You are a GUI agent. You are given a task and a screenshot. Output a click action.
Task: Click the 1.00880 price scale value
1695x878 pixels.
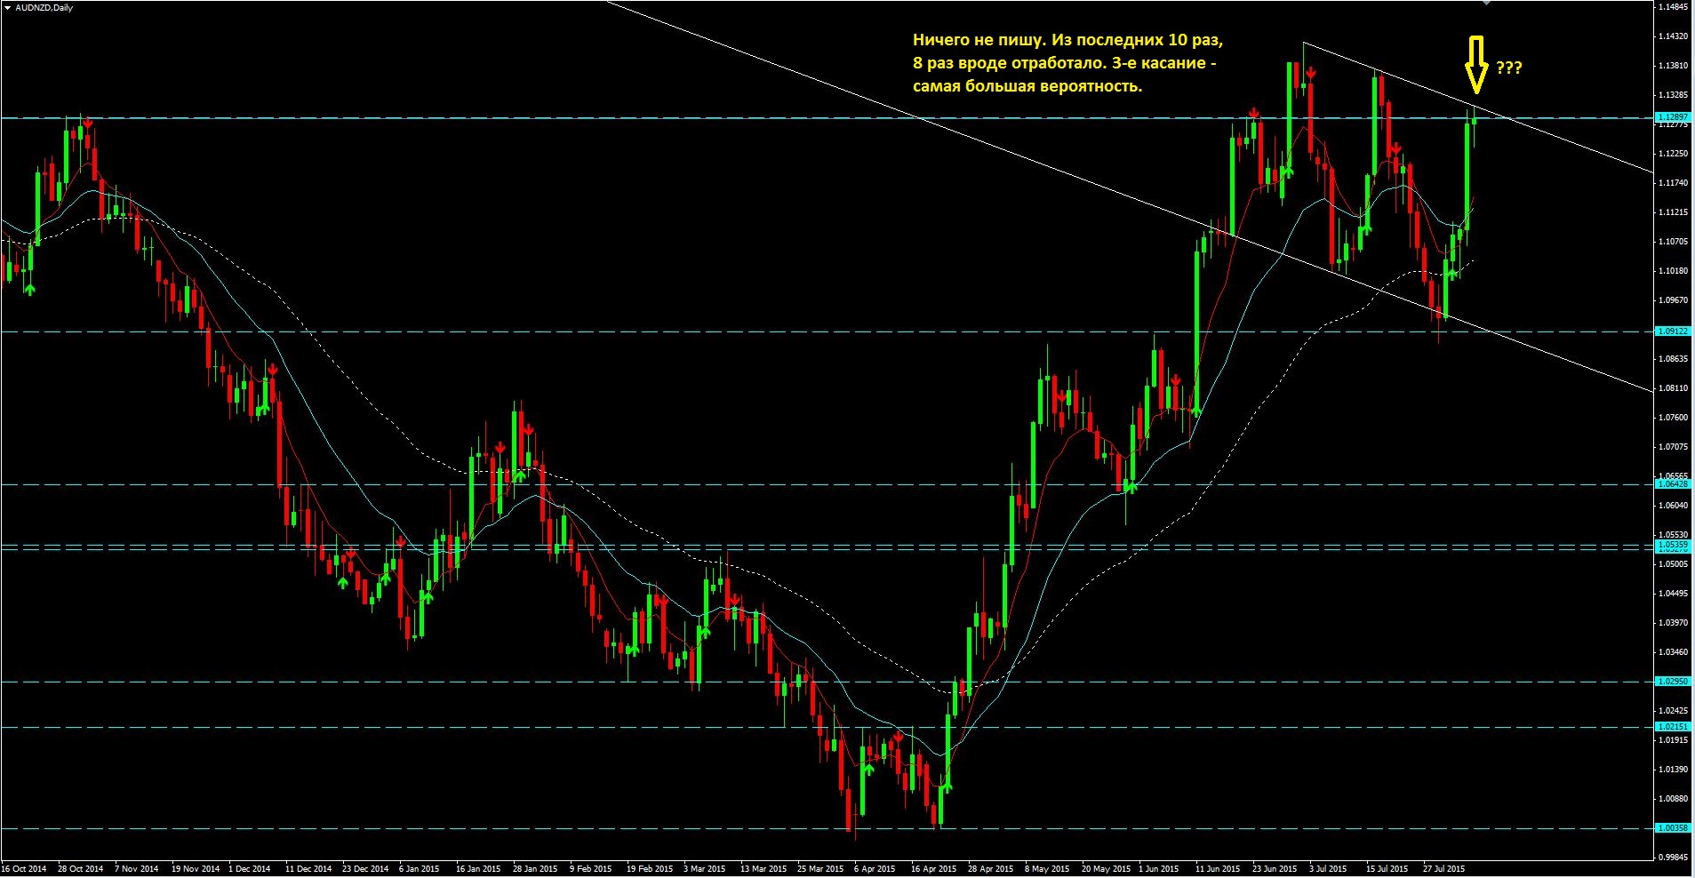point(1674,799)
